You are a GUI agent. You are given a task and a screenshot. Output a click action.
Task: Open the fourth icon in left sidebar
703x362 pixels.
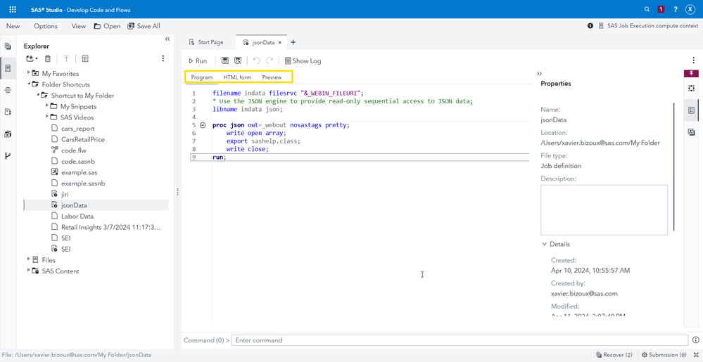tap(8, 112)
